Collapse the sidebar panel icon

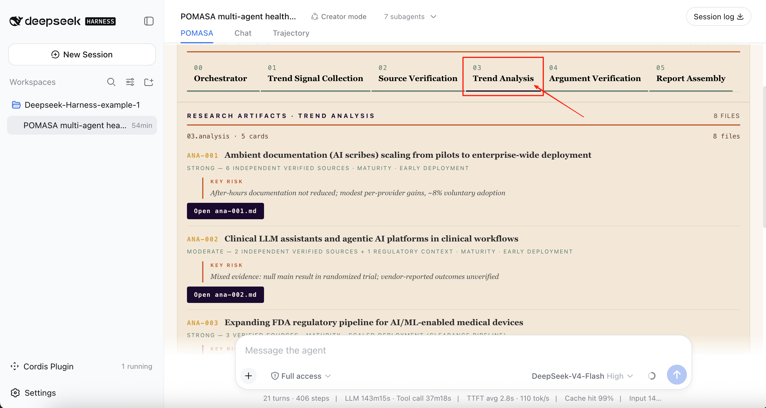pos(149,21)
